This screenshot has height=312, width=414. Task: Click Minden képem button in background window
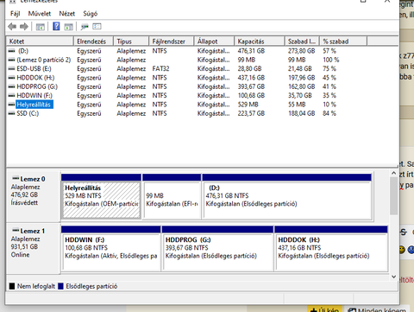(x=377, y=309)
